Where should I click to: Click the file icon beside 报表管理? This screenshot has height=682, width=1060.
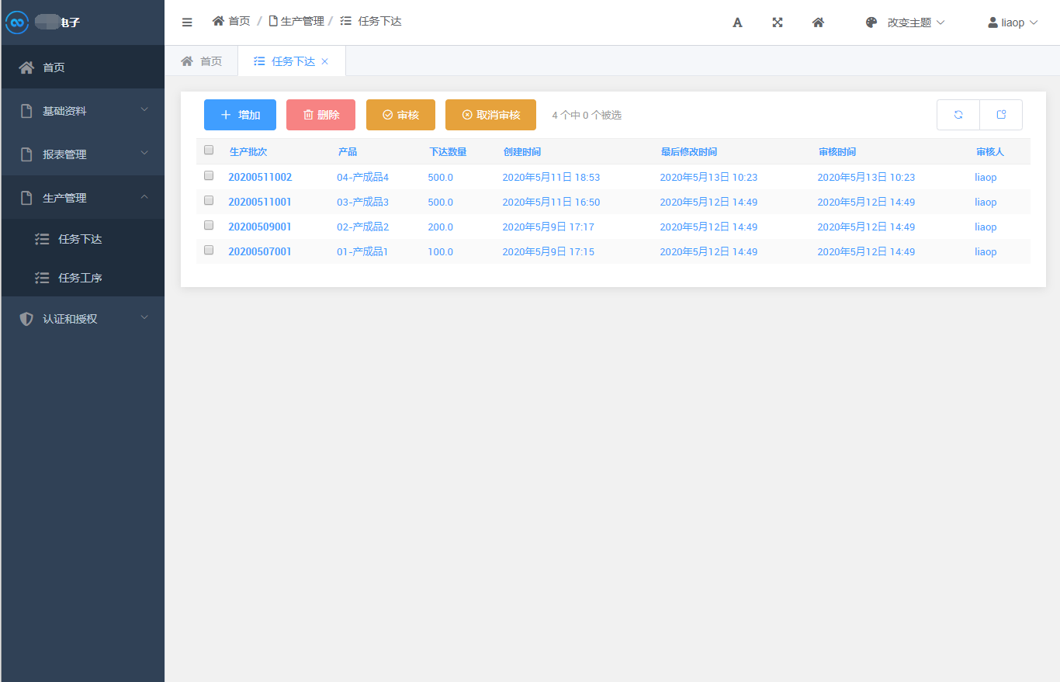click(x=26, y=154)
